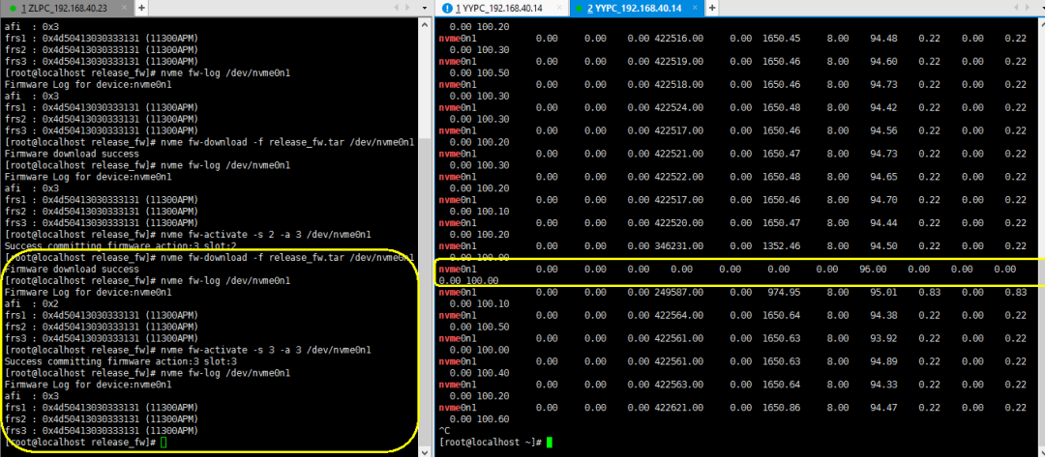Click the value 94.70
The width and height of the screenshot is (1045, 457).
point(883,200)
